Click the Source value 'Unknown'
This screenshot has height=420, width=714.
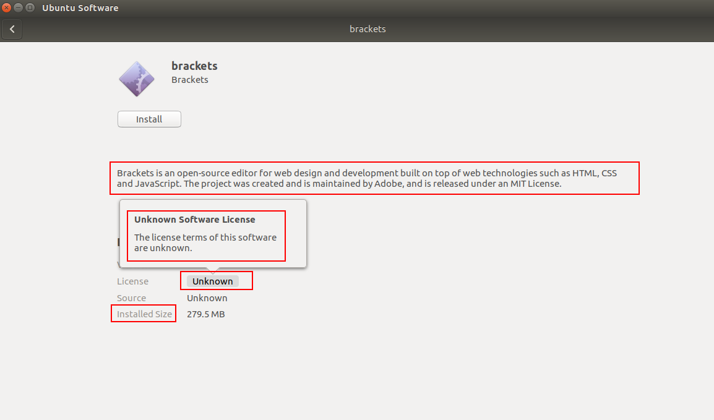(x=207, y=298)
